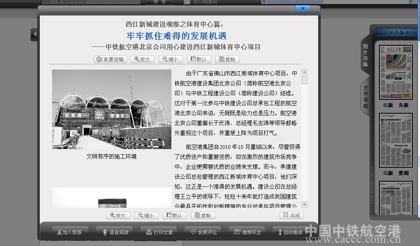
Task: Click the photo caption 文明有序的施工环境
Action: click(111, 157)
